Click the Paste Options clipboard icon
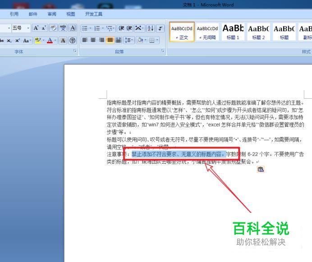 (x=261, y=170)
